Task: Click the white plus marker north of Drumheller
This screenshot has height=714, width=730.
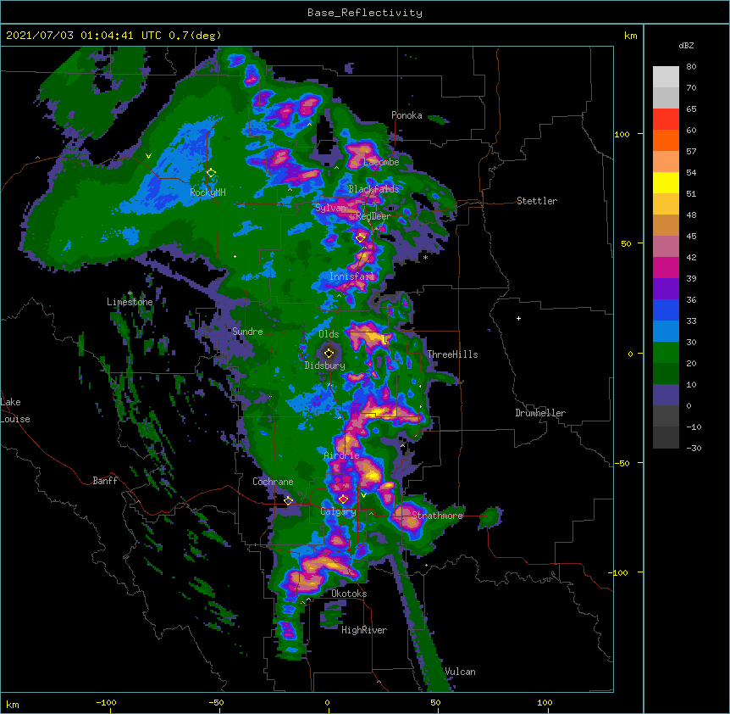Action: [518, 318]
